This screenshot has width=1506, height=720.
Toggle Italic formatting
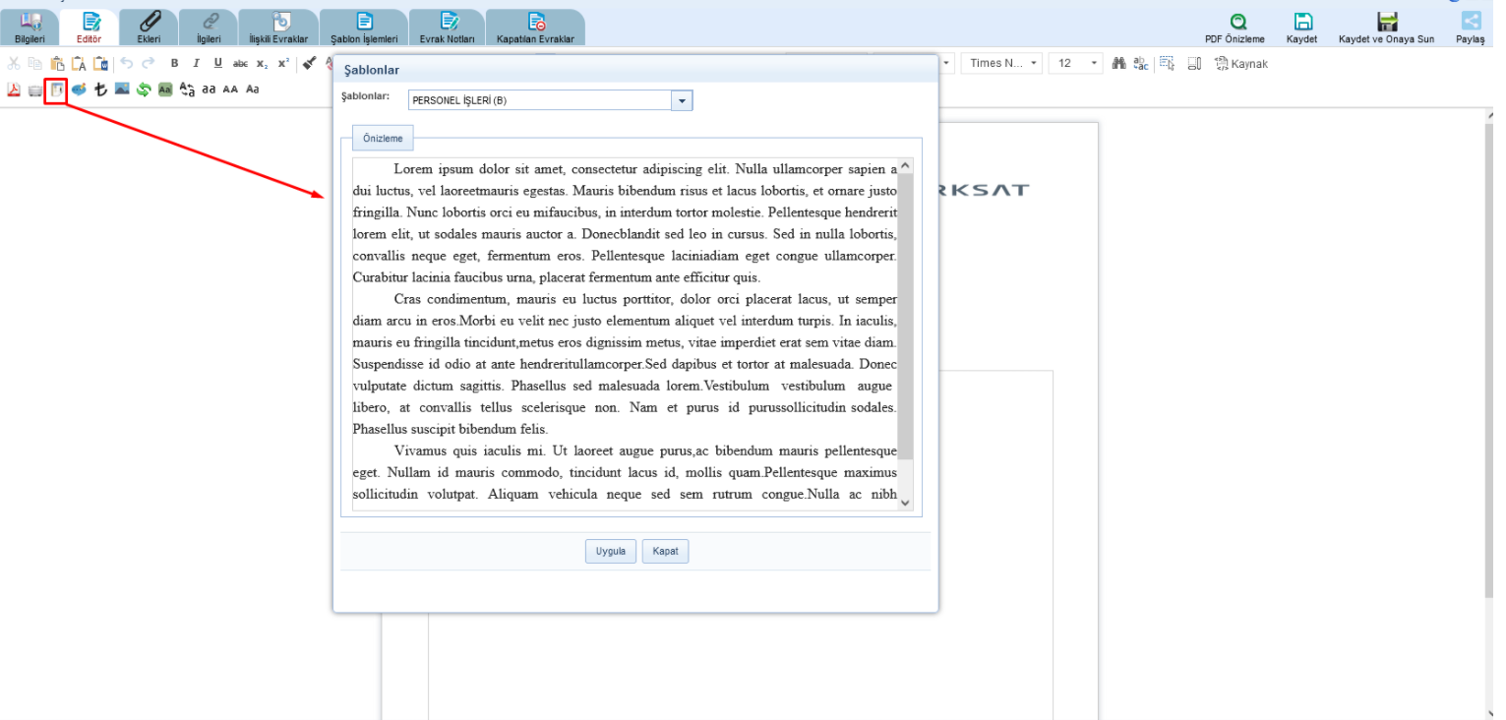coord(196,64)
